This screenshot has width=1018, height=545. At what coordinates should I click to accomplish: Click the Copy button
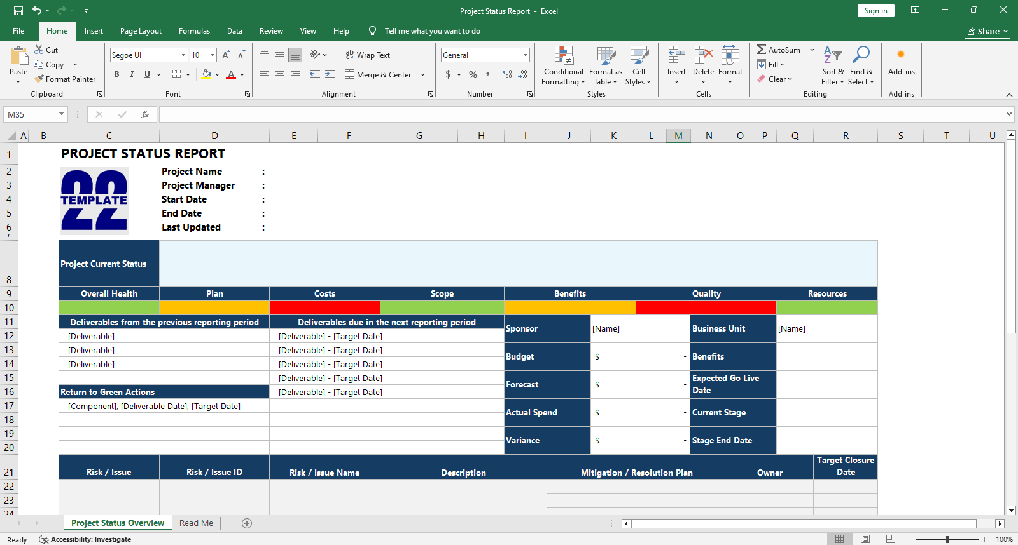click(49, 64)
